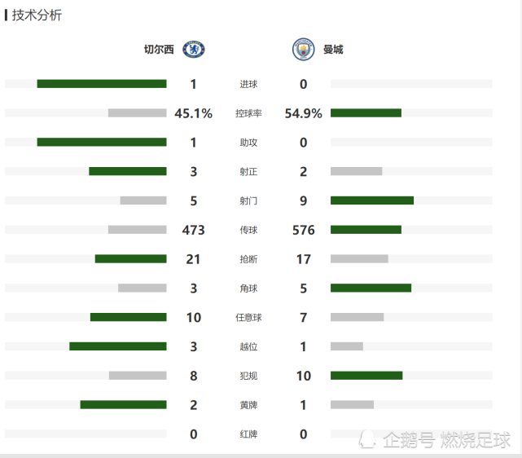Click Manchester City's green 角球 bar
This screenshot has height=458, width=522.
[x=371, y=288]
